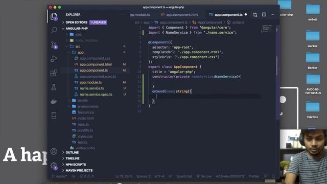Open main.ts in explorer
Viewport: 327px width, 184px height.
(83, 124)
